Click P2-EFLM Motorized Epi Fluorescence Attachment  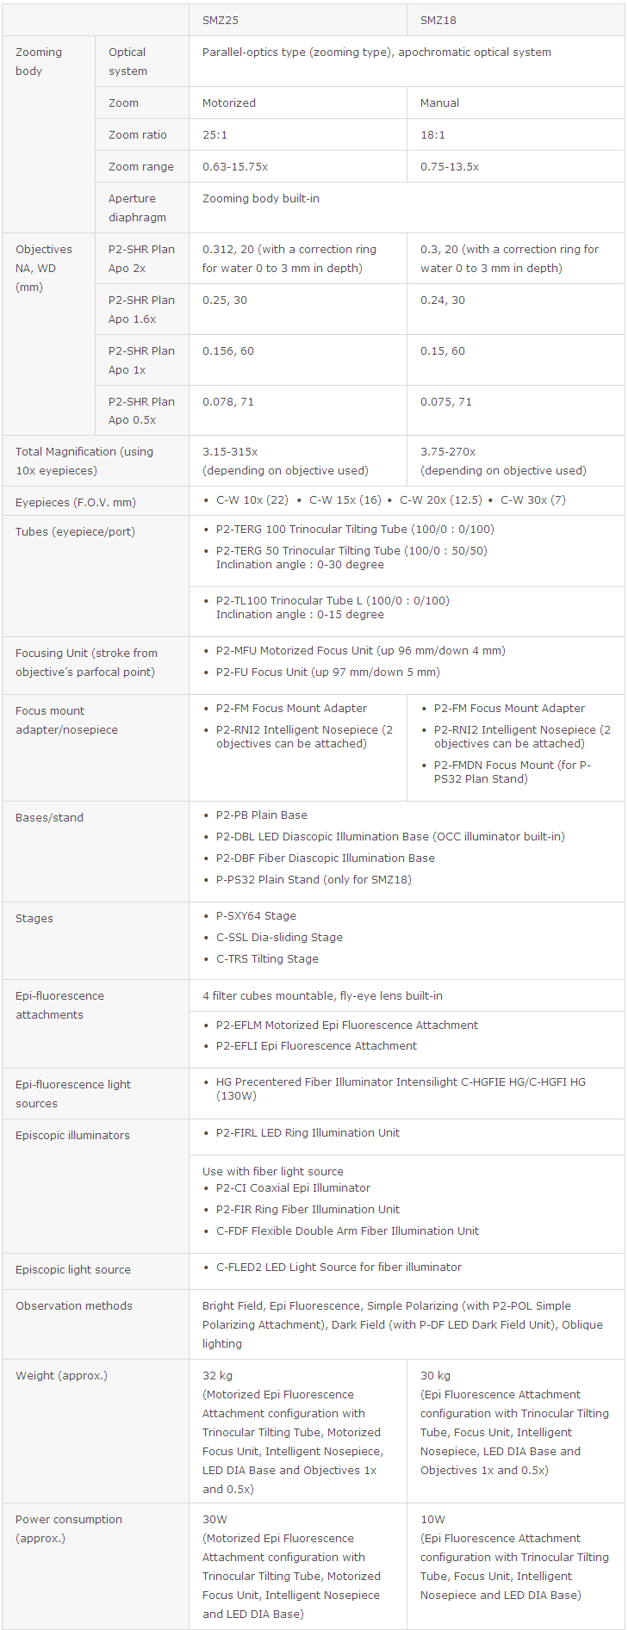point(346,1026)
